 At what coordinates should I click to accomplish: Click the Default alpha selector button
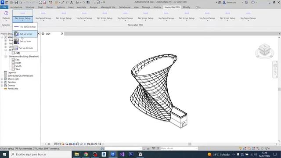point(6,15)
